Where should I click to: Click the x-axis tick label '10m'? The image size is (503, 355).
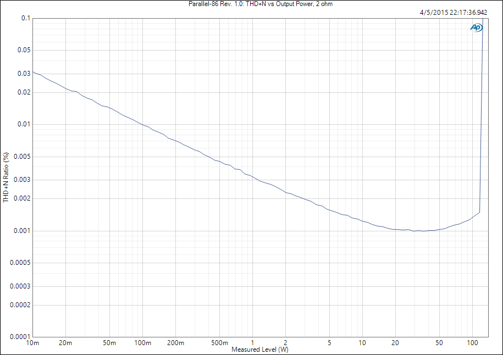point(32,343)
